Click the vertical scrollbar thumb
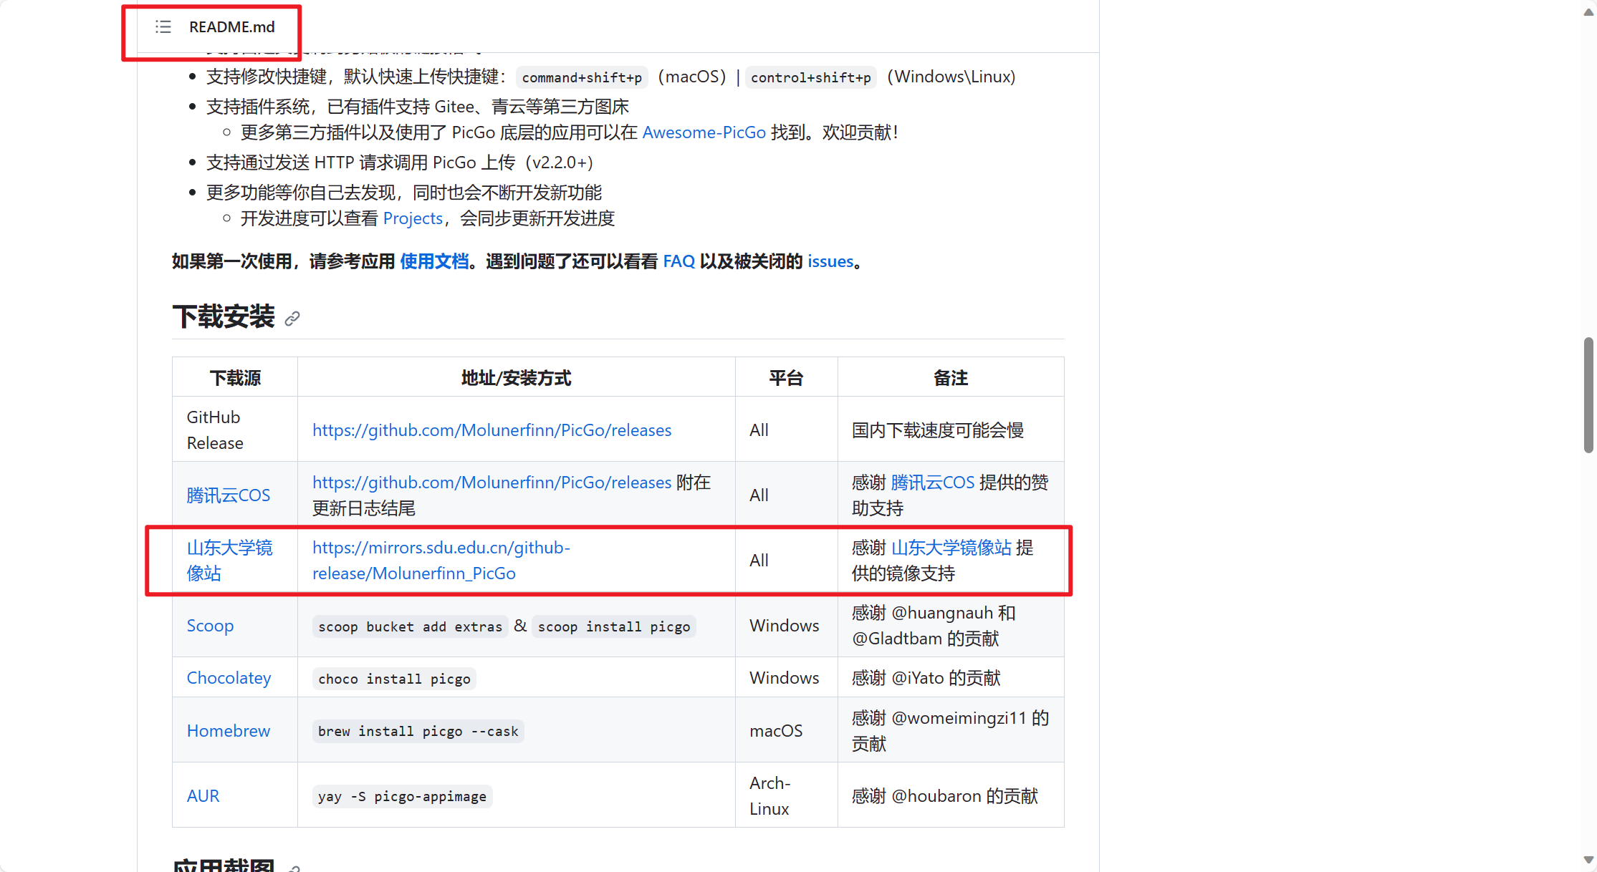 pyautogui.click(x=1588, y=396)
